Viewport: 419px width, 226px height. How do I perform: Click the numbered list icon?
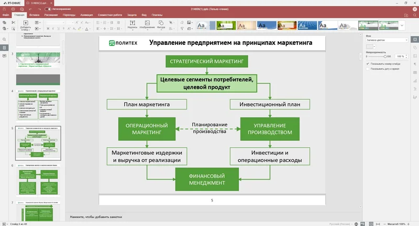(105, 22)
